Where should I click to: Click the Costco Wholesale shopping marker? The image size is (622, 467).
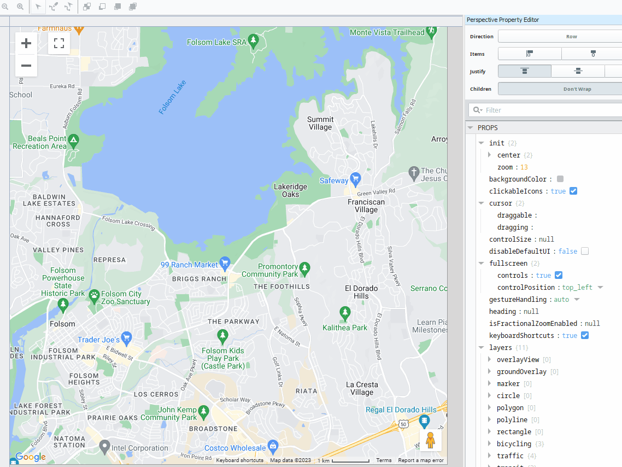(x=273, y=447)
